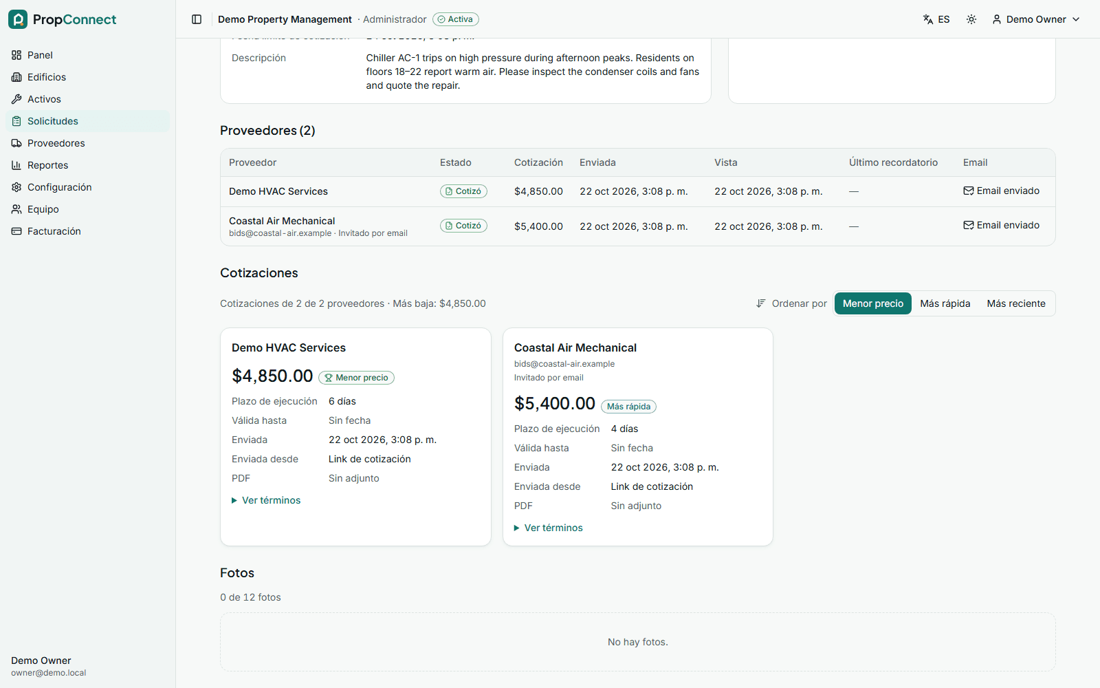The width and height of the screenshot is (1100, 688).
Task: Open Configuración in the sidebar
Action: click(88, 187)
